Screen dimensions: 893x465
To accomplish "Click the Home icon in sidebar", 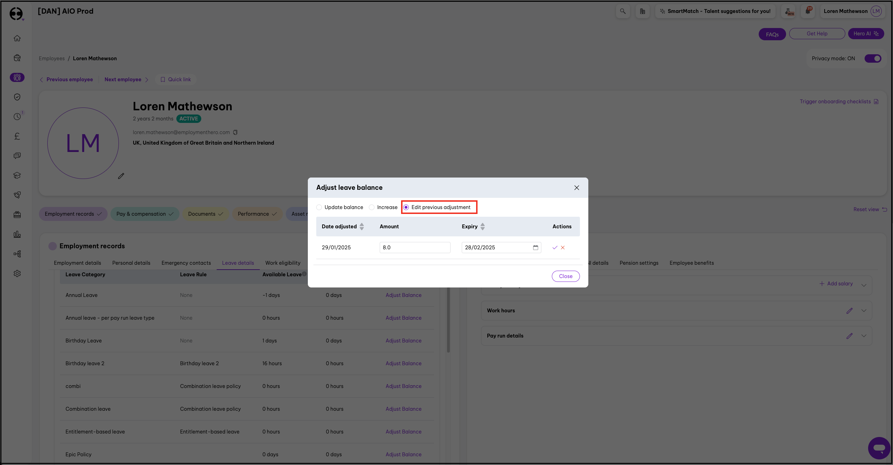I will click(17, 38).
